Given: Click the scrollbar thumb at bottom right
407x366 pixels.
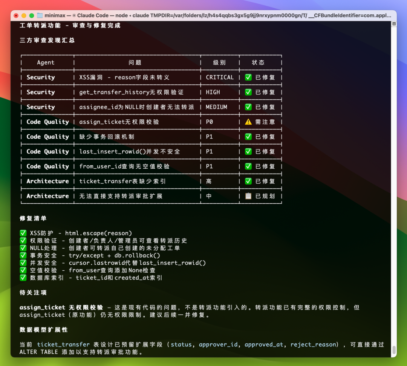Looking at the screenshot, I should [394, 350].
